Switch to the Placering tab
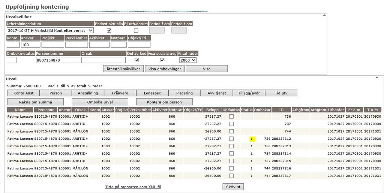 coord(184,93)
